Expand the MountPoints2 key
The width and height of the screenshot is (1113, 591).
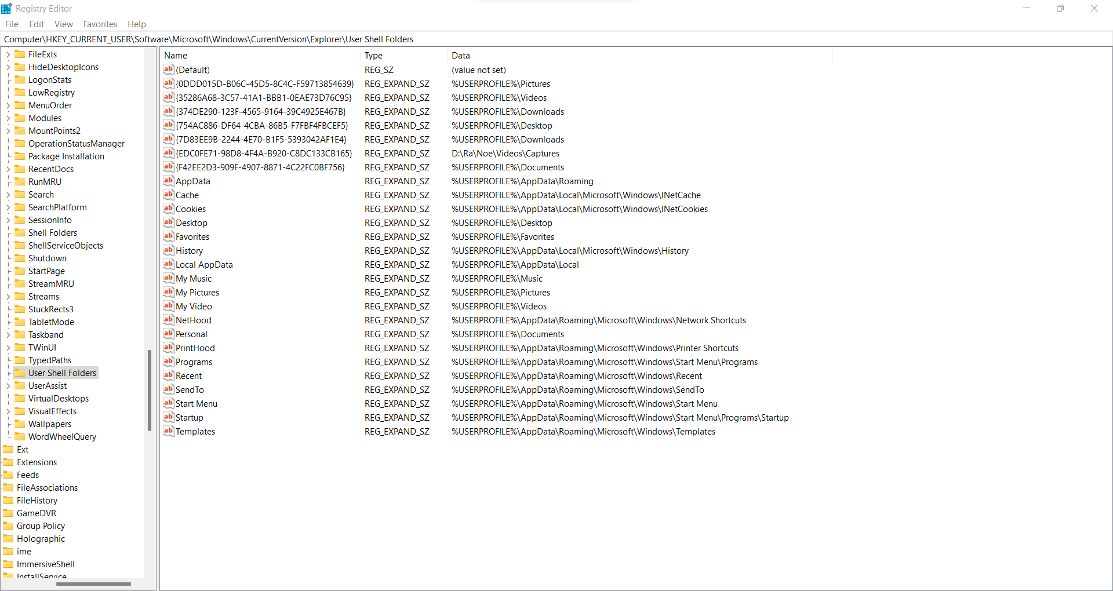[x=8, y=131]
